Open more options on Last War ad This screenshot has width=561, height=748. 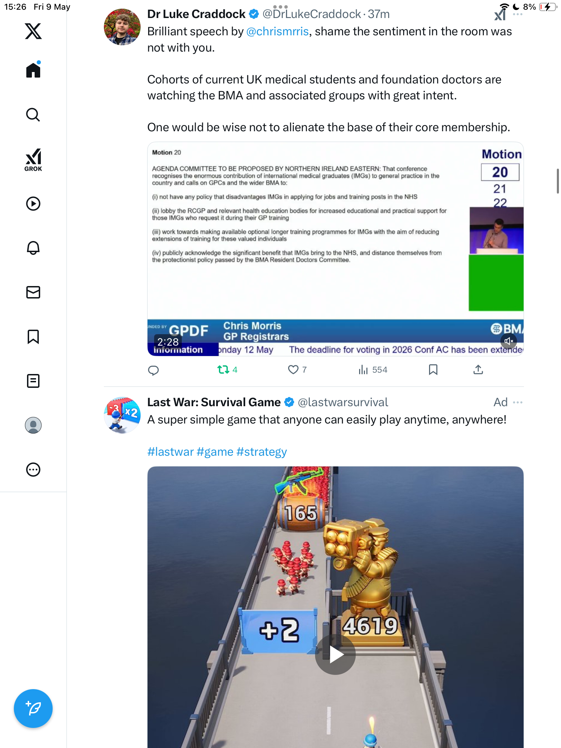(518, 402)
